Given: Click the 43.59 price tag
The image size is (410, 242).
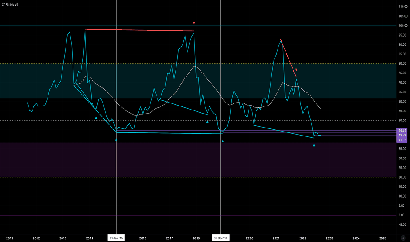Looking at the screenshot, I should [x=402, y=135].
